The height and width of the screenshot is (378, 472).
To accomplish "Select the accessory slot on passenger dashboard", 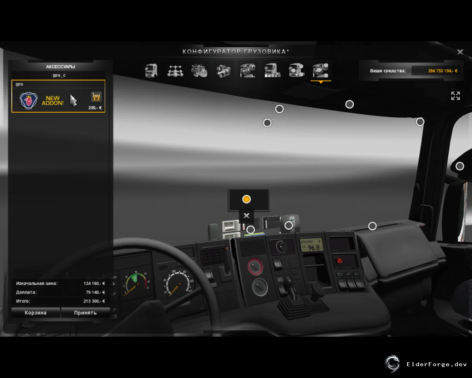I will pos(372,226).
